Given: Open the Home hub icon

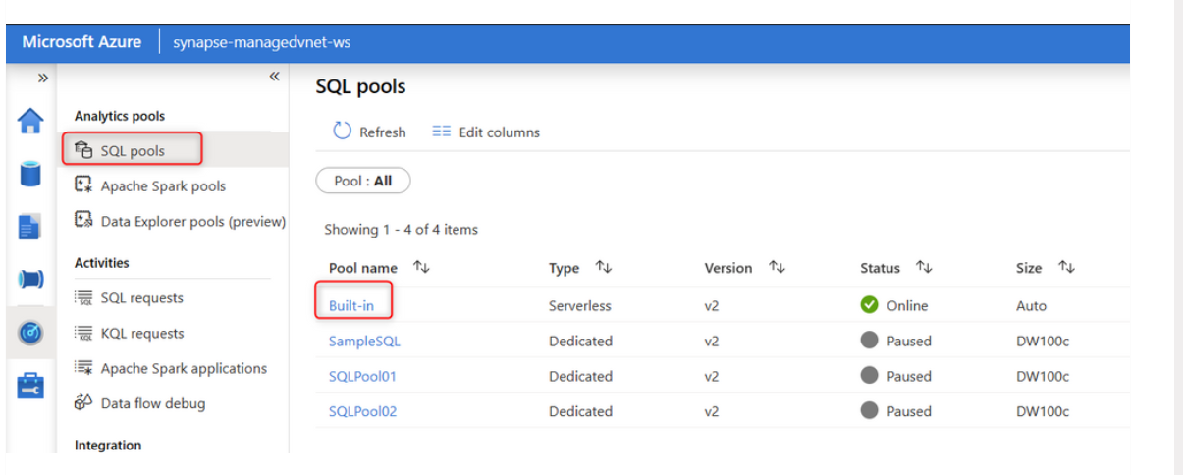Looking at the screenshot, I should click(x=30, y=121).
